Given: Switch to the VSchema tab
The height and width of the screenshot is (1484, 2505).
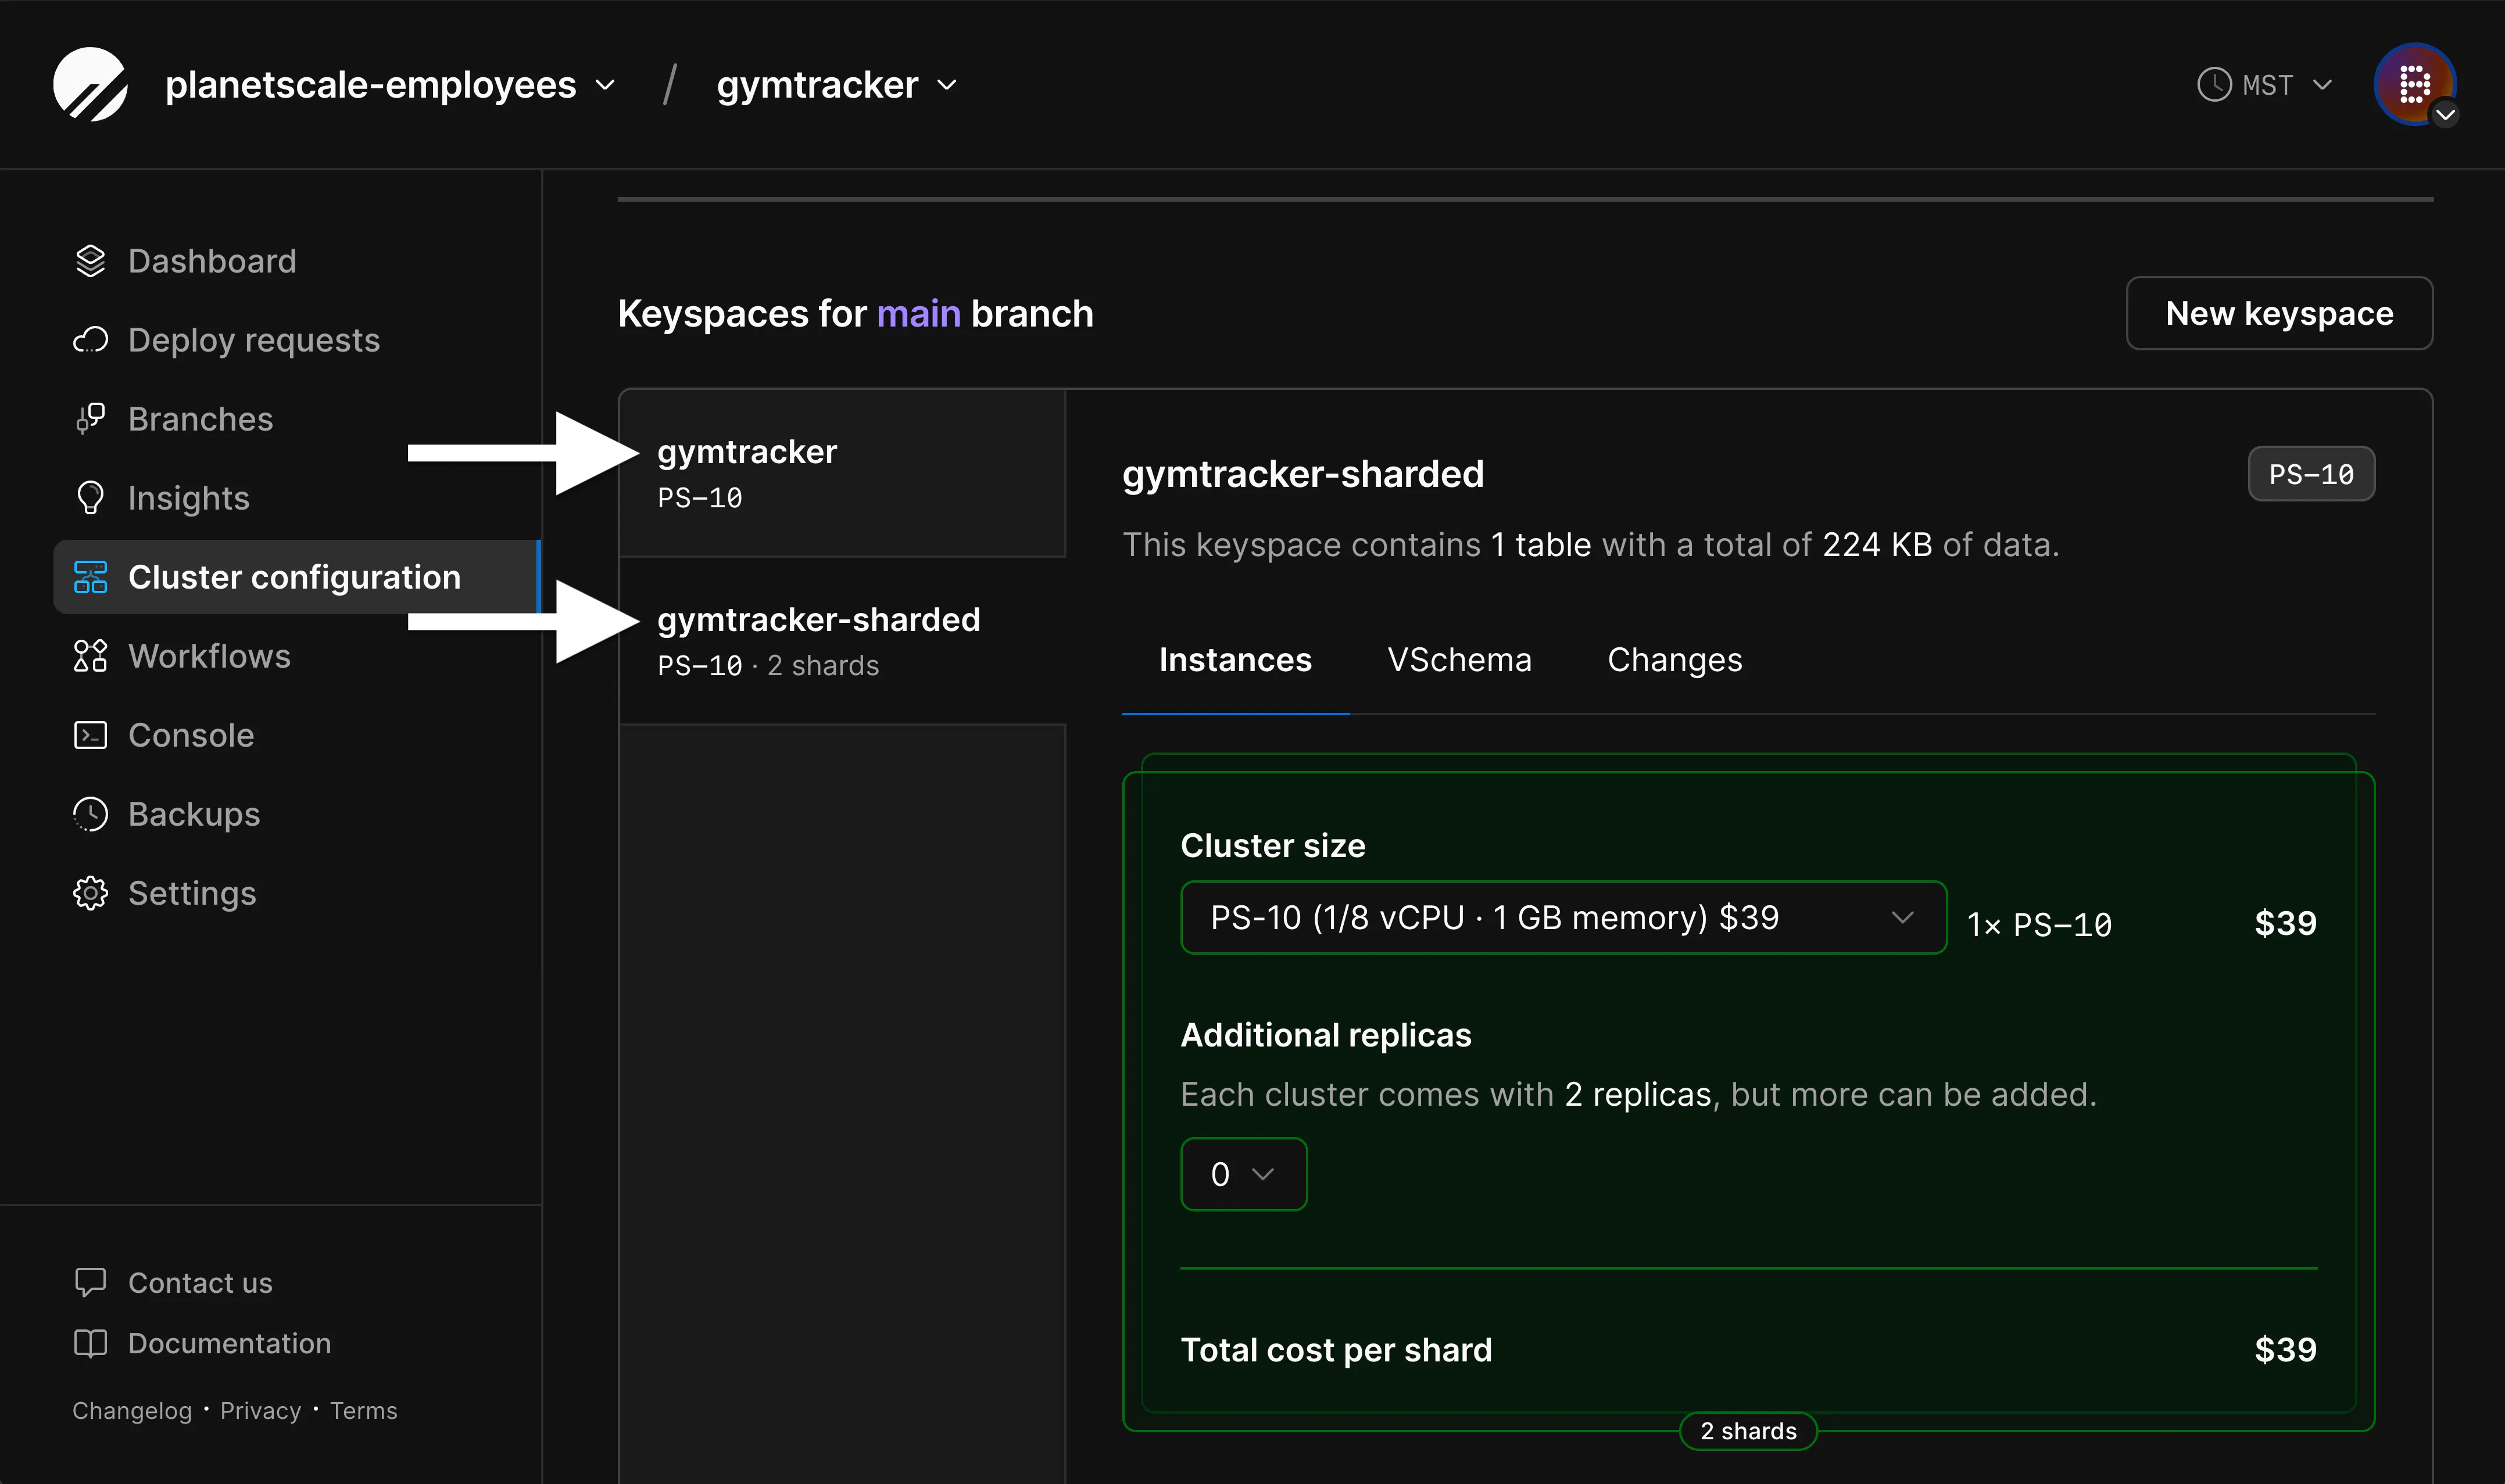Looking at the screenshot, I should pyautogui.click(x=1459, y=660).
